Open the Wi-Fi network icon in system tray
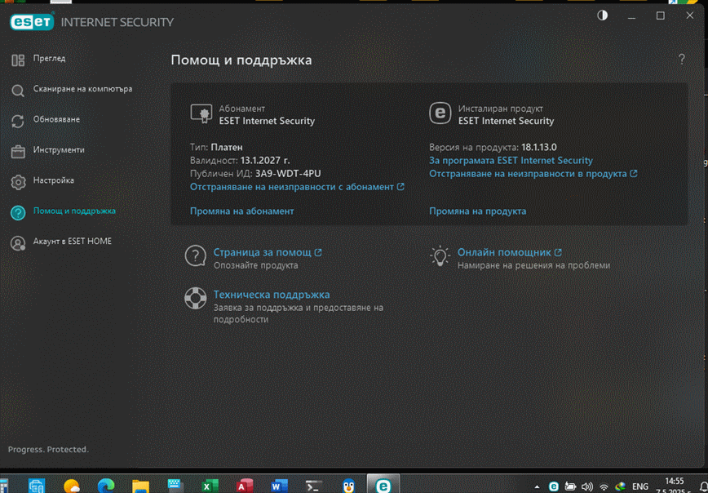This screenshot has height=493, width=708. coord(604,487)
